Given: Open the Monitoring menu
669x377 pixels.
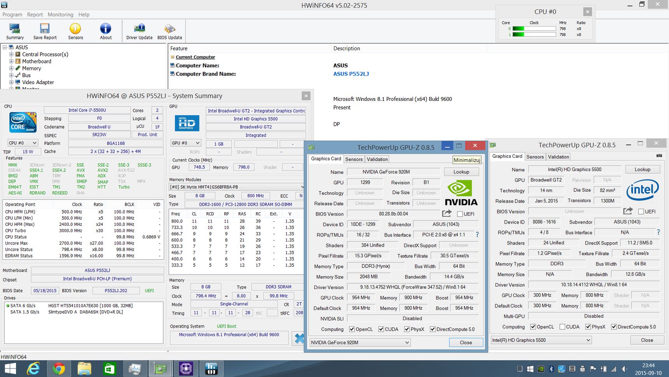Looking at the screenshot, I should [x=60, y=14].
